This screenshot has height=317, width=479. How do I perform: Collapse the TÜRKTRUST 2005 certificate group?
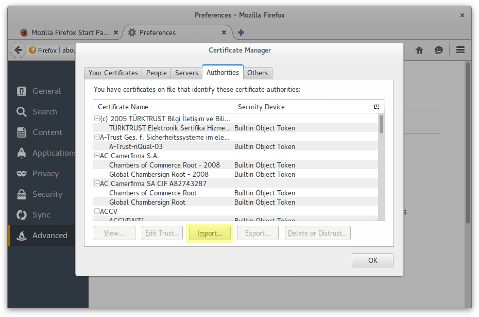coord(97,119)
